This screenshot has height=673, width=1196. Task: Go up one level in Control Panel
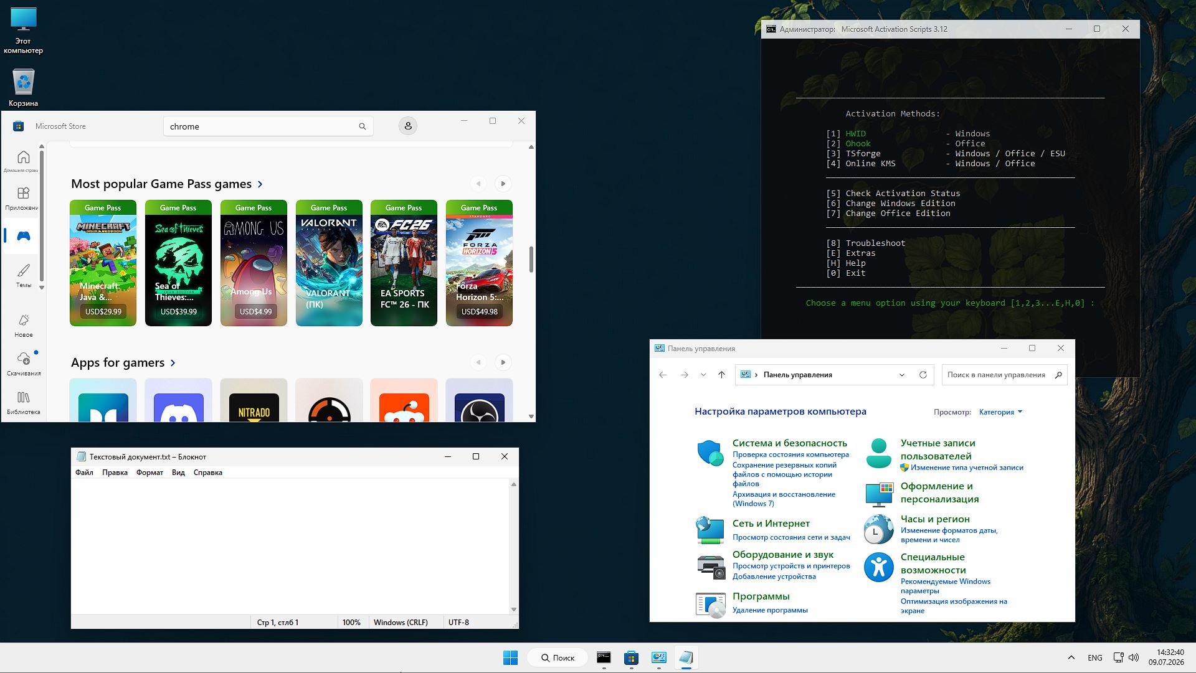(721, 375)
